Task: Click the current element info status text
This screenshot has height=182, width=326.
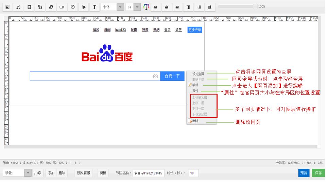Action: click(41, 163)
